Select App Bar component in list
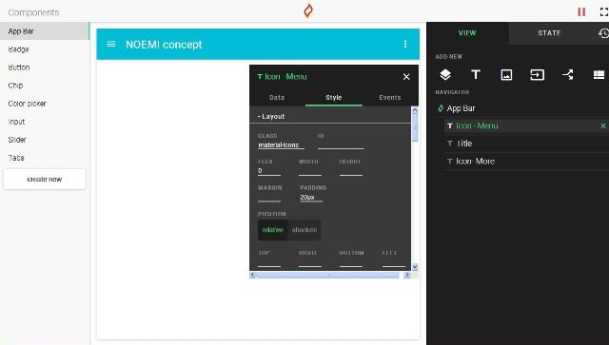Screen dimensions: 609x345 (x=45, y=31)
